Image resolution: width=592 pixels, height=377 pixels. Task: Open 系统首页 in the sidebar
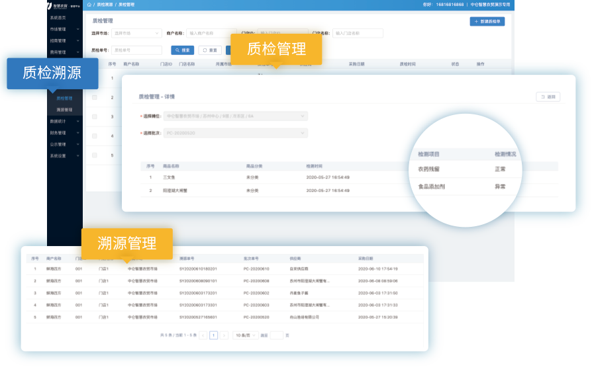click(58, 18)
